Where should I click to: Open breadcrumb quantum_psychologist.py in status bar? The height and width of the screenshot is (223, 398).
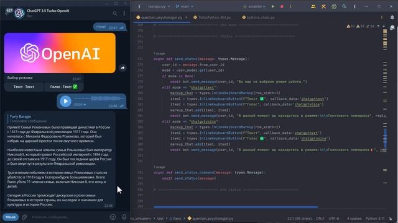210,219
